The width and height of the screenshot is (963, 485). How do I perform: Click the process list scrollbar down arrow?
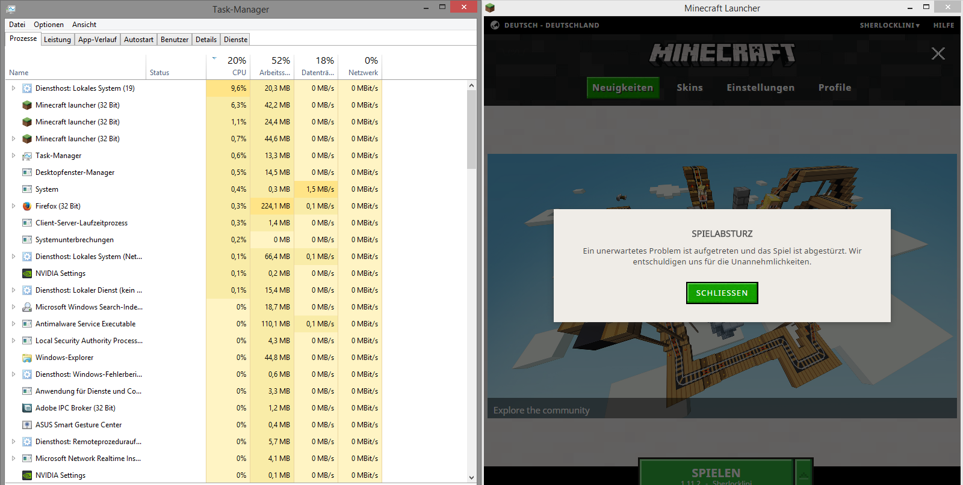pos(471,477)
